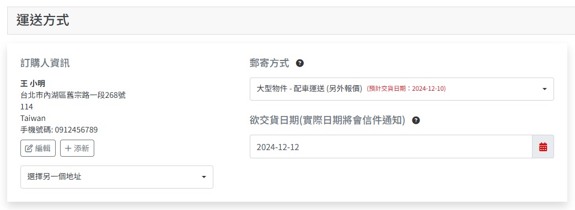Click the plus icon in 添新 button
This screenshot has width=575, height=210.
[68, 148]
